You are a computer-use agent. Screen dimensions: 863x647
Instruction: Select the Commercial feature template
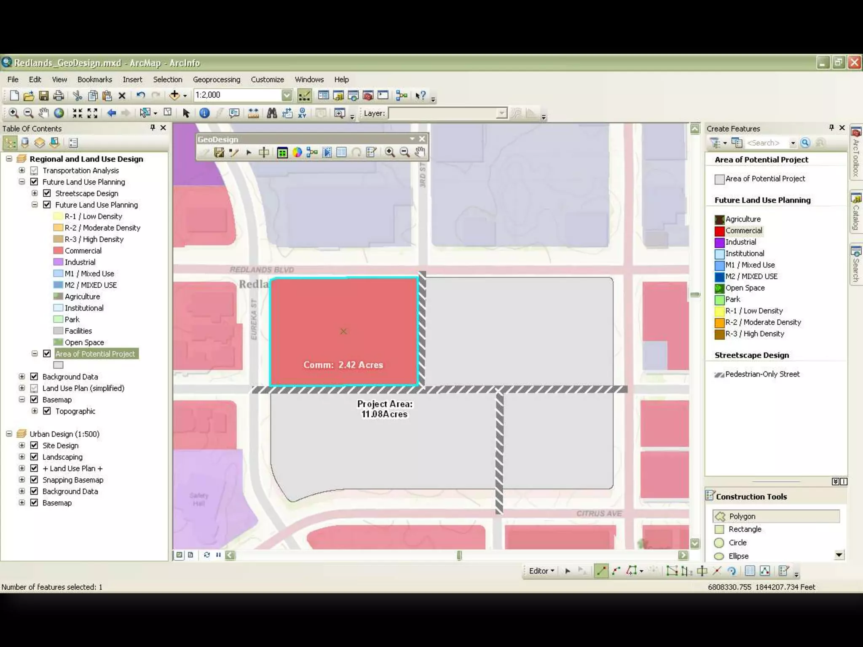click(743, 230)
